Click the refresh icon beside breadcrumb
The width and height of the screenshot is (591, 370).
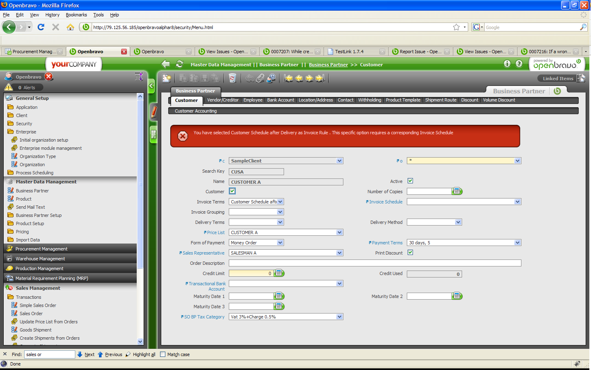(179, 64)
